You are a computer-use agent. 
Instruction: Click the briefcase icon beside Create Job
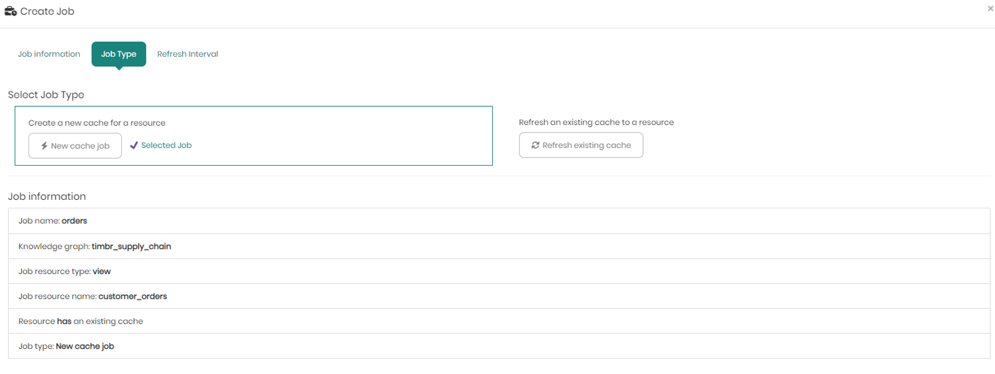pyautogui.click(x=10, y=11)
